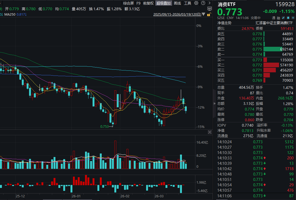Open the price alert bell icon
The image size is (296, 200).
(x=288, y=18)
